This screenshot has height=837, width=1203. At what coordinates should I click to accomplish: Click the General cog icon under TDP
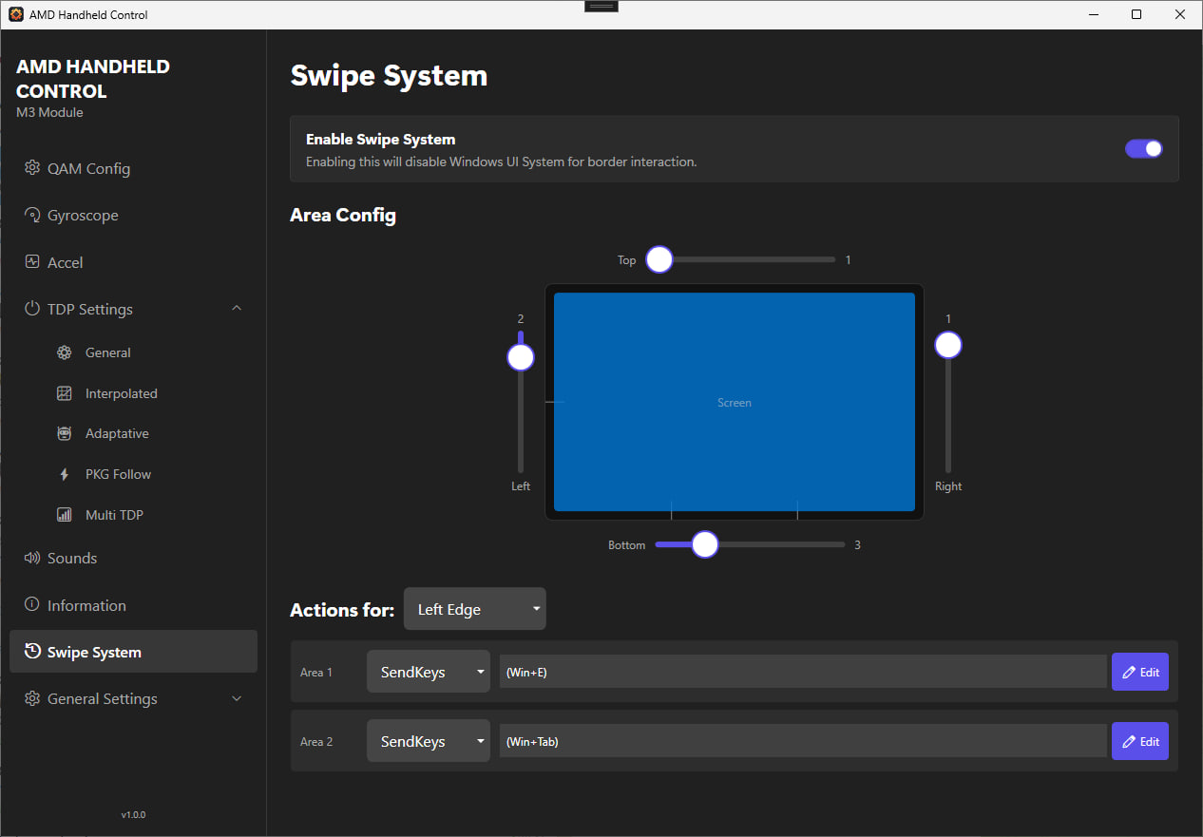pyautogui.click(x=65, y=352)
